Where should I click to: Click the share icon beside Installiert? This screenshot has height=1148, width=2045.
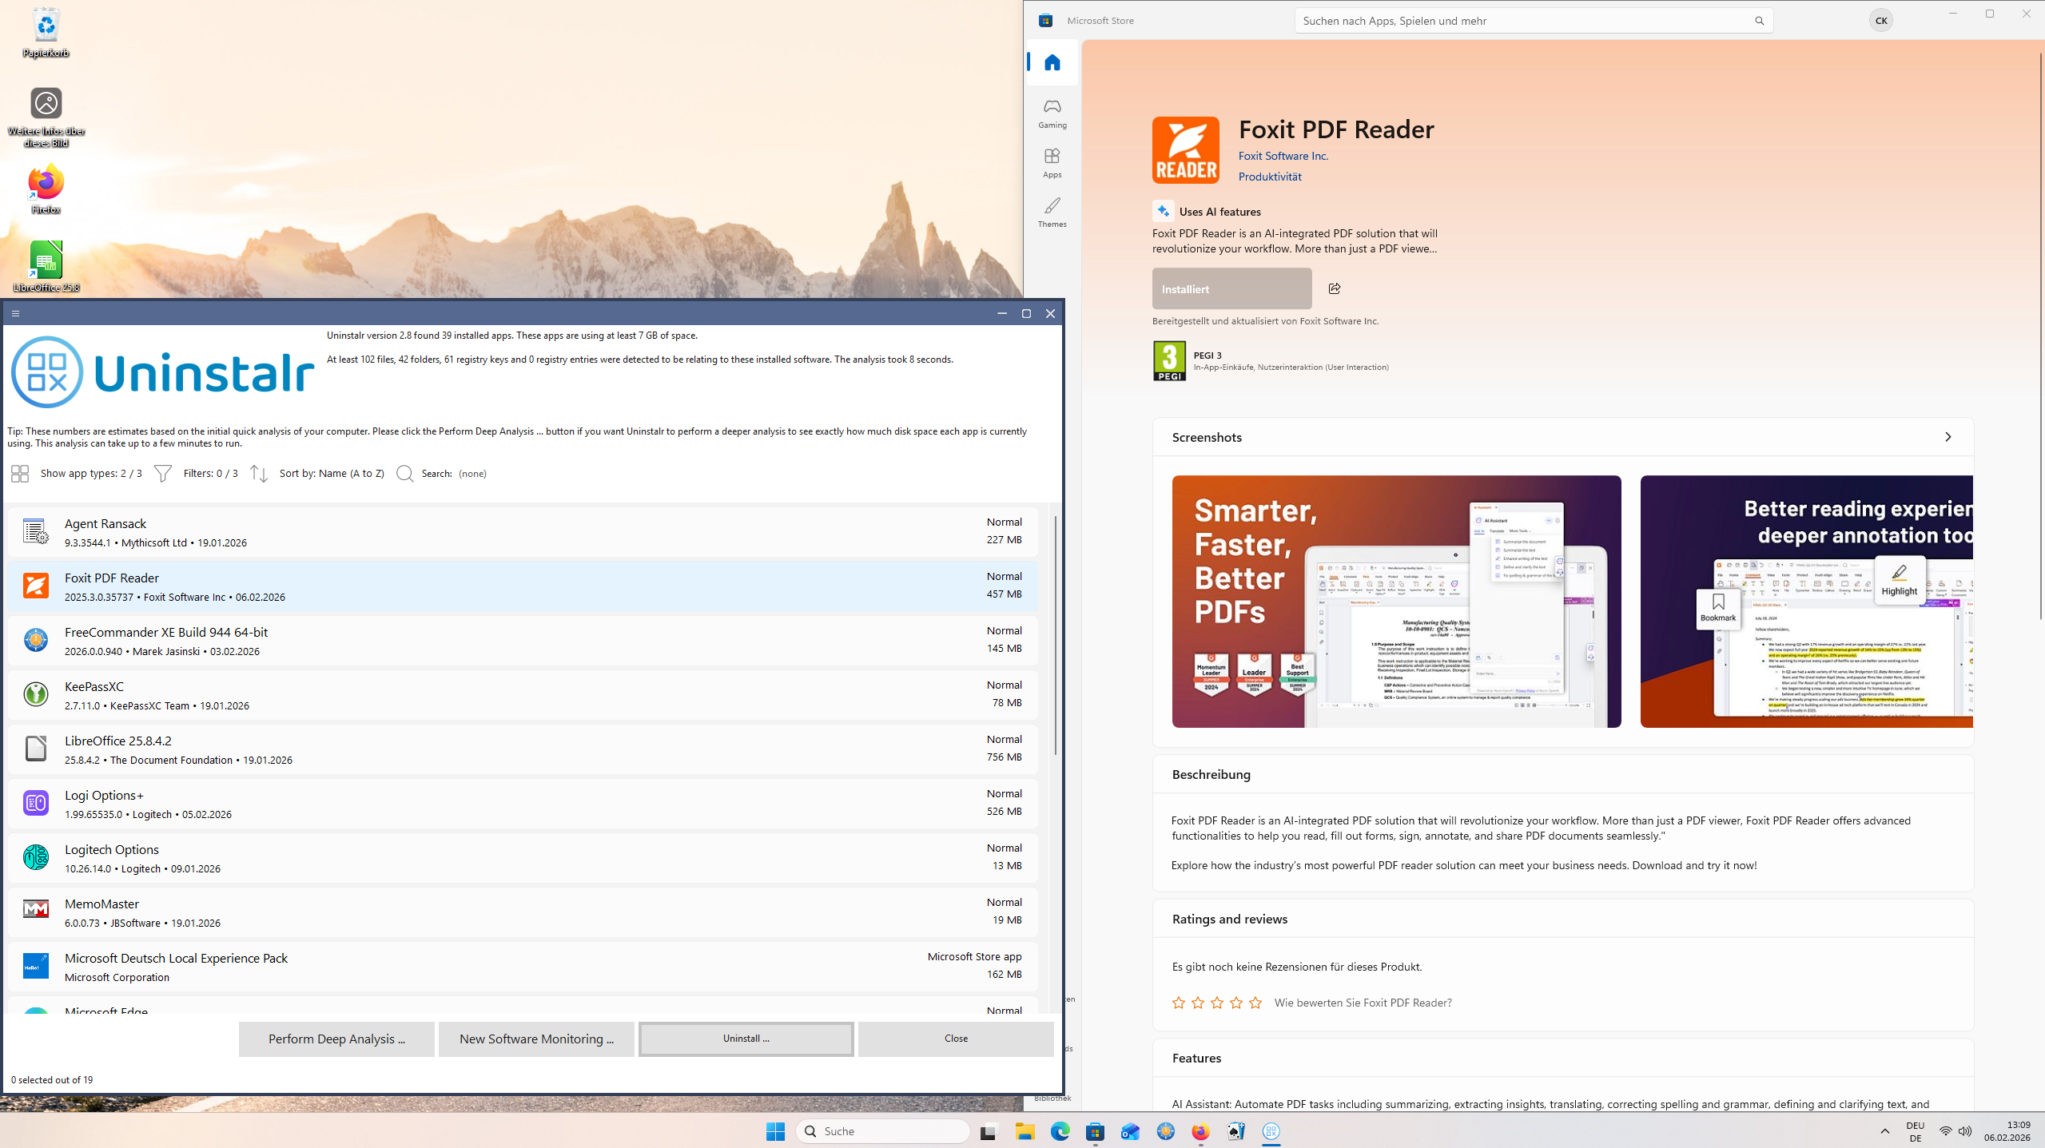1334,288
